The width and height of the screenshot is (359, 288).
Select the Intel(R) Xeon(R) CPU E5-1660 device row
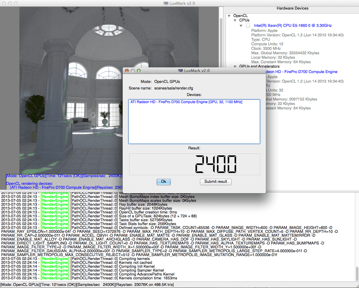pyautogui.click(x=293, y=26)
